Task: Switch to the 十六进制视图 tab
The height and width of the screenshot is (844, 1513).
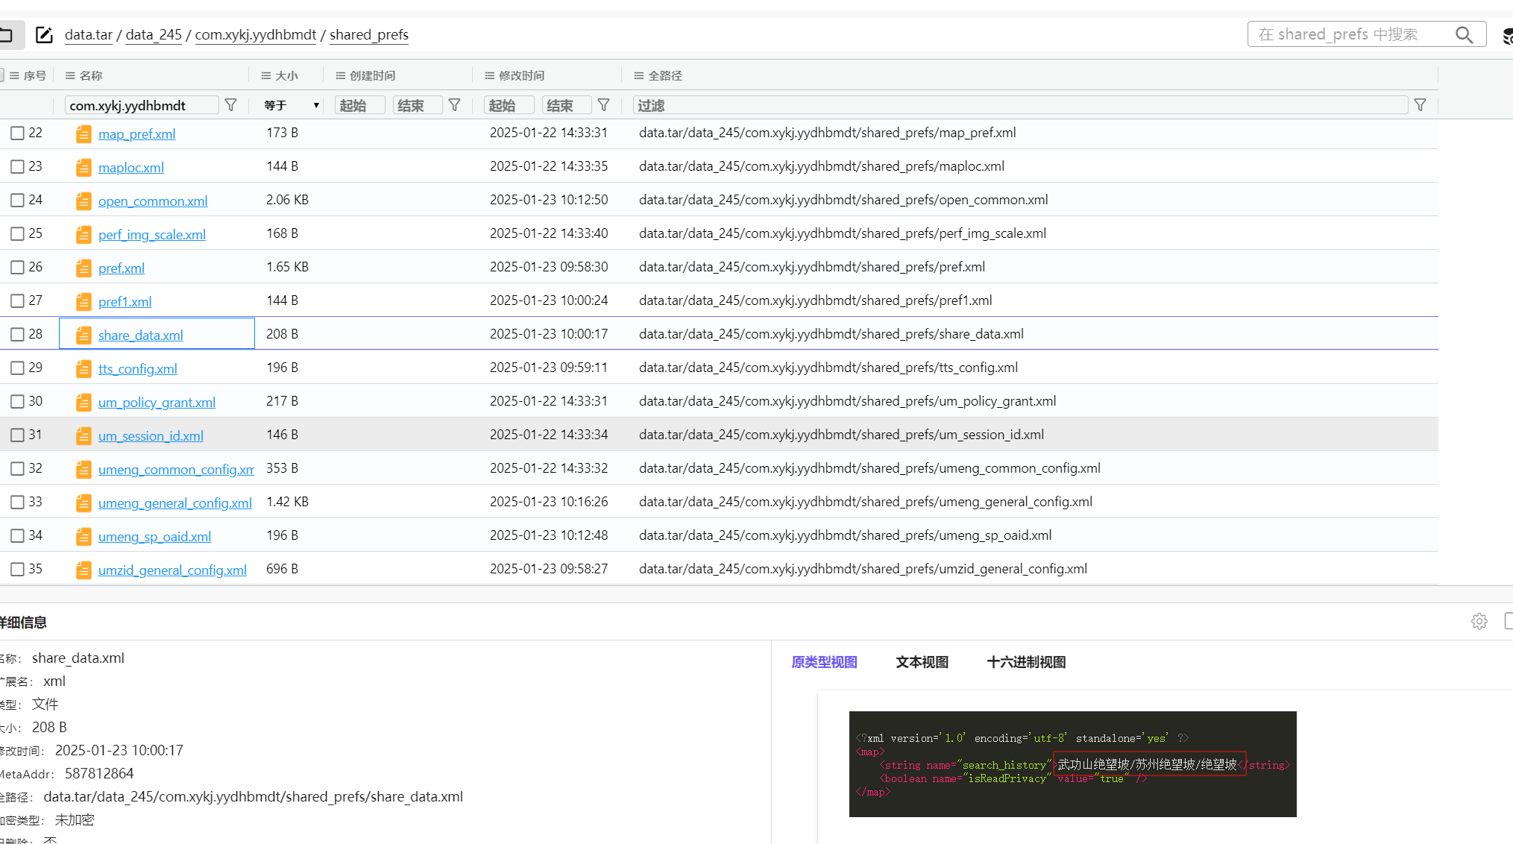Action: pos(1026,662)
